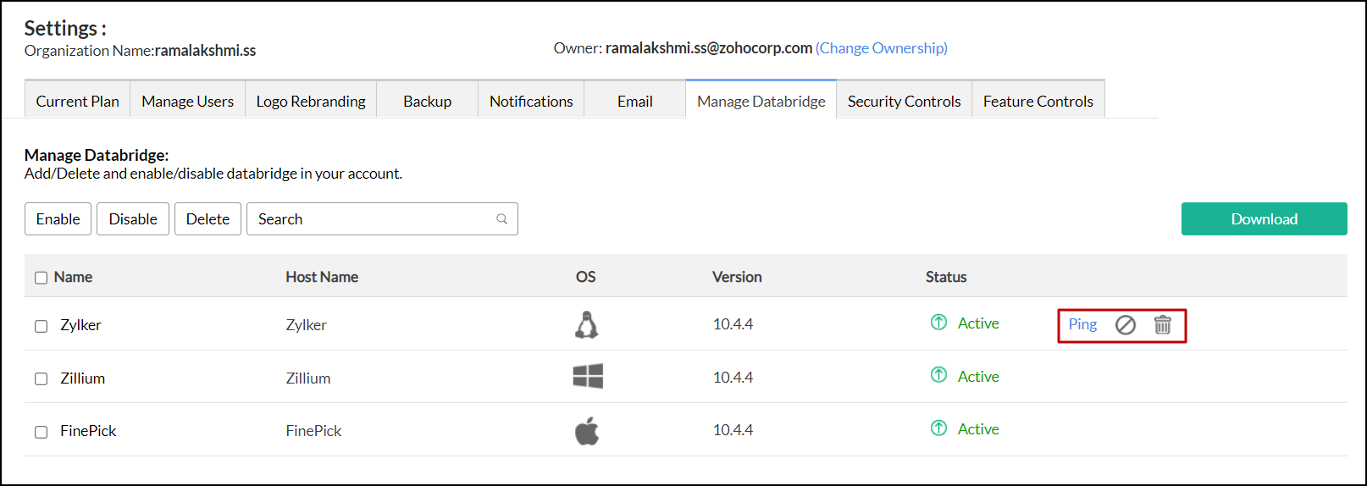Click Zylker's green active status icon

pyautogui.click(x=938, y=323)
